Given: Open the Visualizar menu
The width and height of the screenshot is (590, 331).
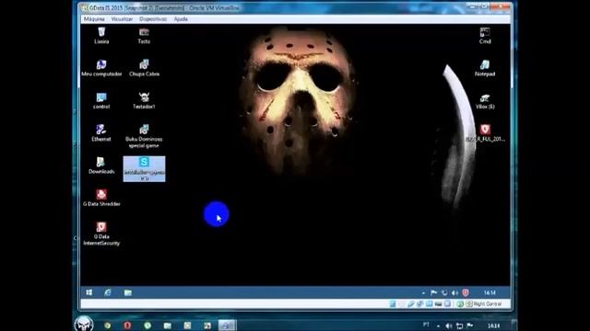Looking at the screenshot, I should coord(122,18).
